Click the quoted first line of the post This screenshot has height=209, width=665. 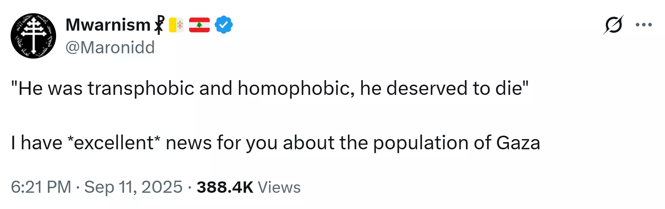pyautogui.click(x=270, y=88)
